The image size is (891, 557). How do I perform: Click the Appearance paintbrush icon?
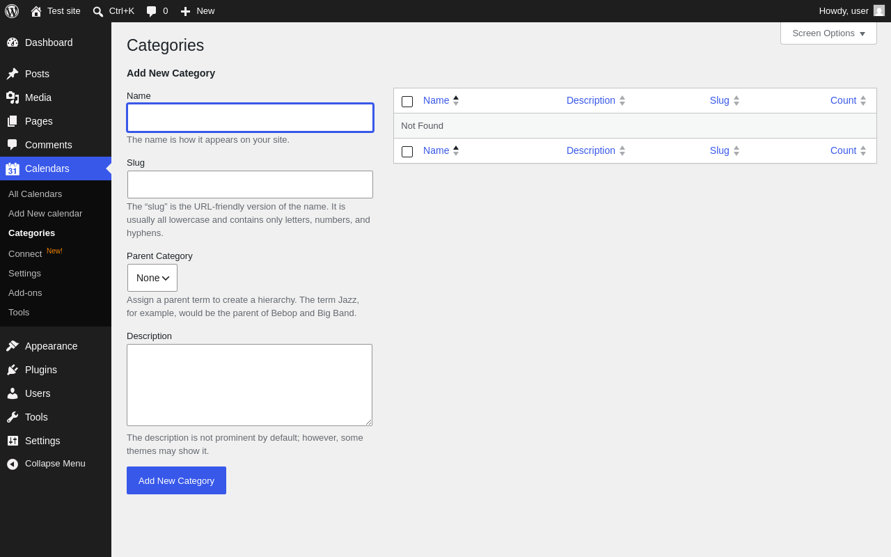tap(13, 346)
